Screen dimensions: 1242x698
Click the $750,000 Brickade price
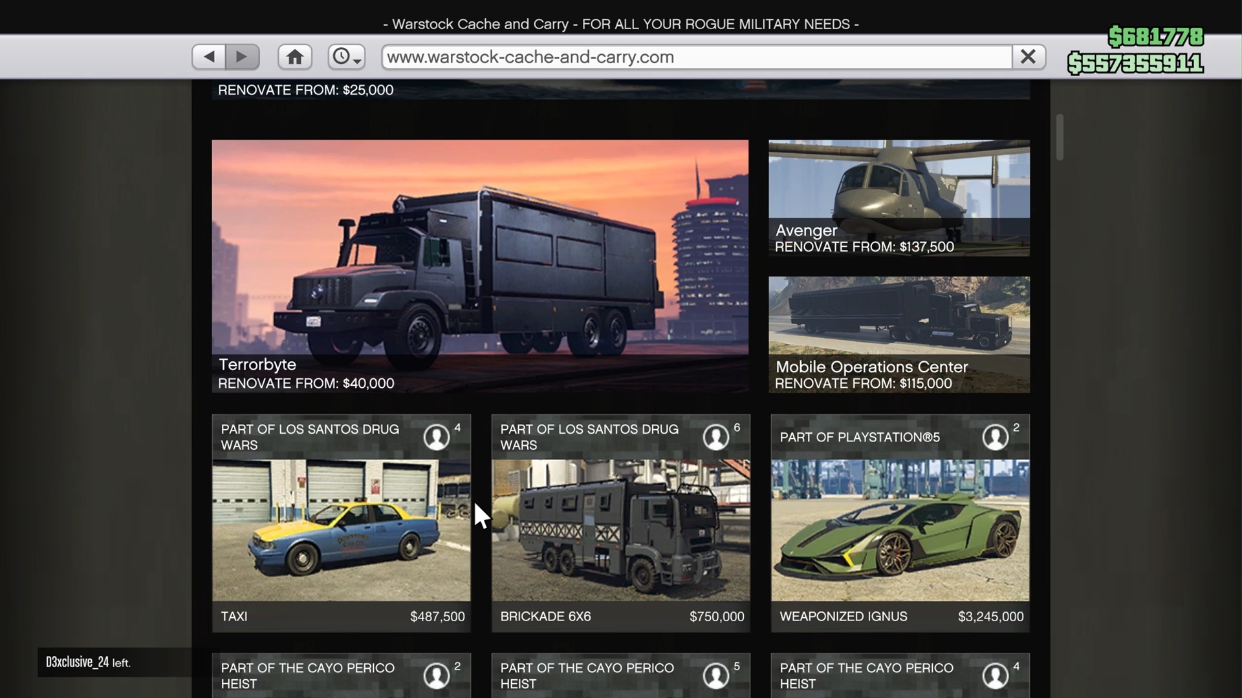(717, 617)
